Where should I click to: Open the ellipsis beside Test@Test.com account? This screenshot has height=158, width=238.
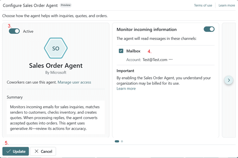click(x=171, y=60)
